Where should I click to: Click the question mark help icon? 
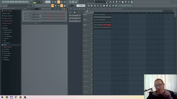click(120, 2)
